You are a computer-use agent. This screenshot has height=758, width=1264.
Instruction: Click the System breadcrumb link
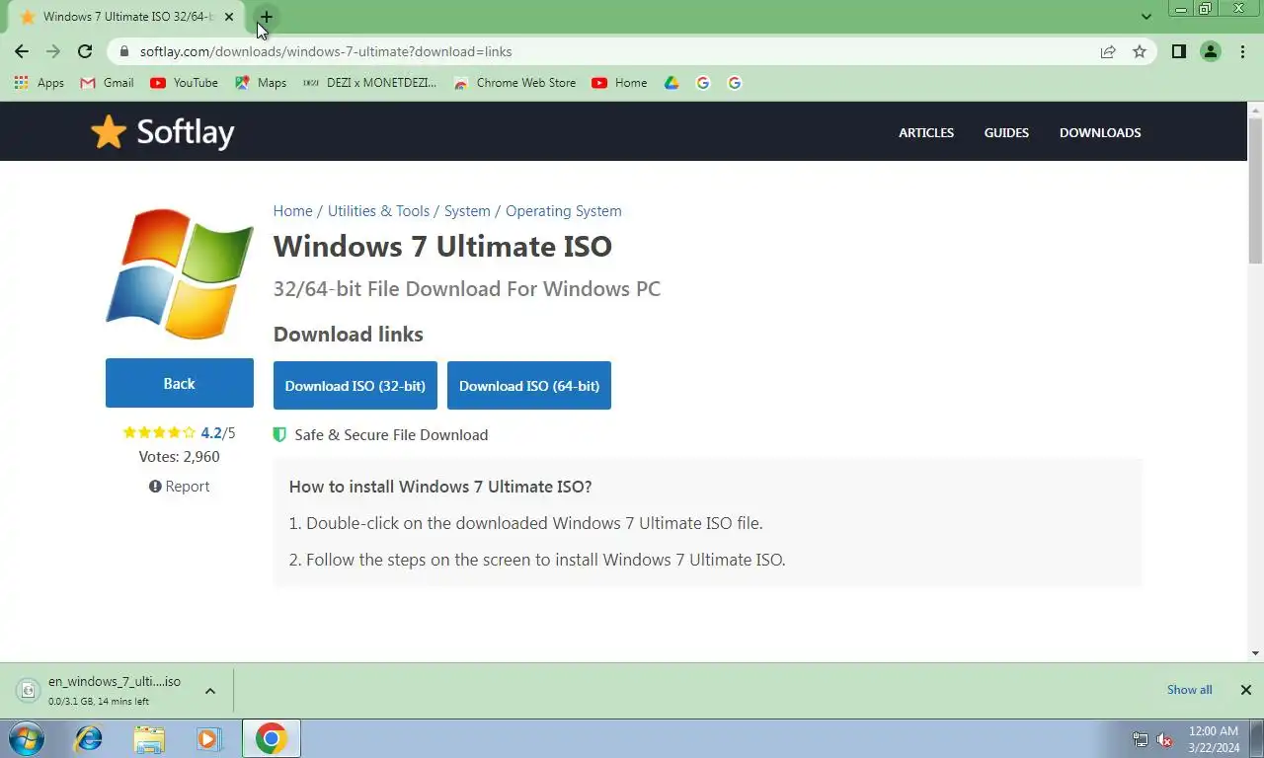tap(467, 211)
